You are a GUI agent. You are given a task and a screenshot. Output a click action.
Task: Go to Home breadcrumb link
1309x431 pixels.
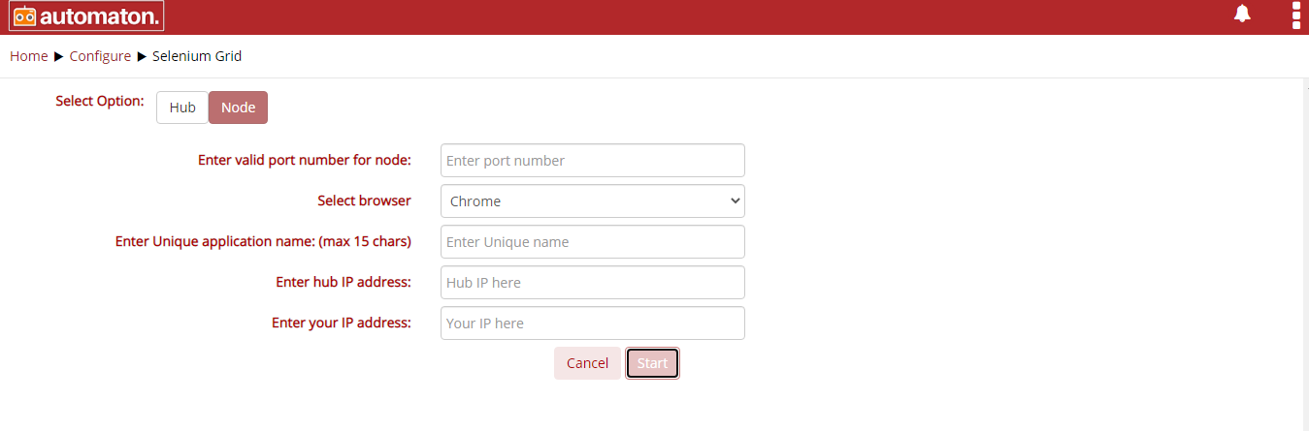click(29, 56)
